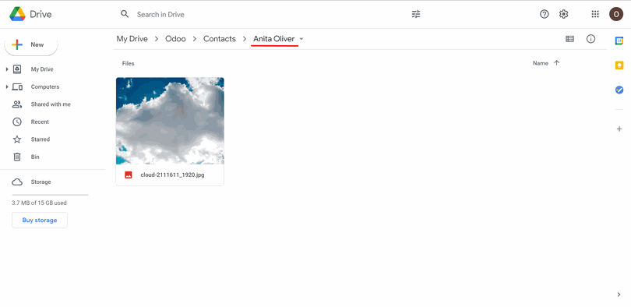Click the Recent clock icon
The image size is (631, 307).
[17, 122]
